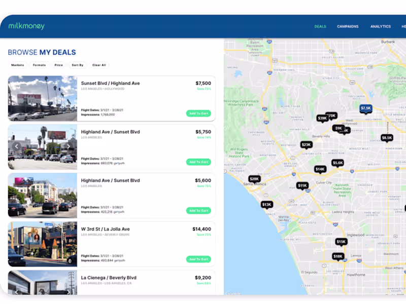406x304 pixels.
Task: Click the $70K map marker near West Hollywood
Action: pos(331,116)
